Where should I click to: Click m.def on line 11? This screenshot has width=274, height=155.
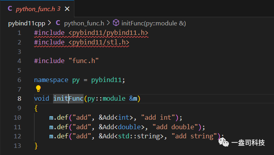[x=59, y=127]
